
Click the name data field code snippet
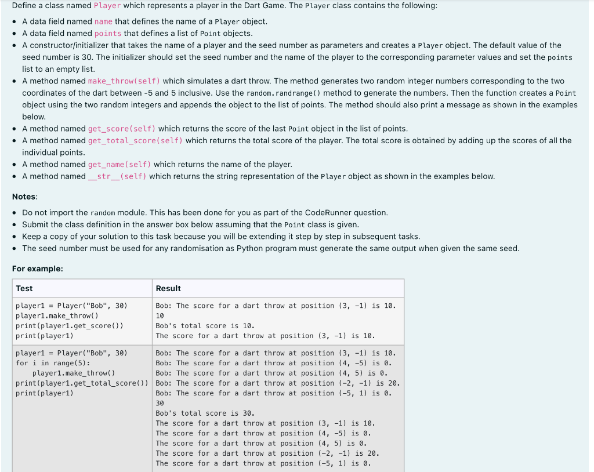pos(103,21)
